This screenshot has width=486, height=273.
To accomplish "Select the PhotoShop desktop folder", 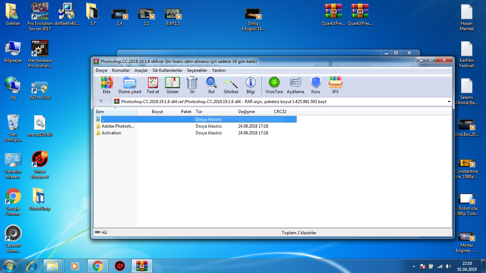I will 40,199.
